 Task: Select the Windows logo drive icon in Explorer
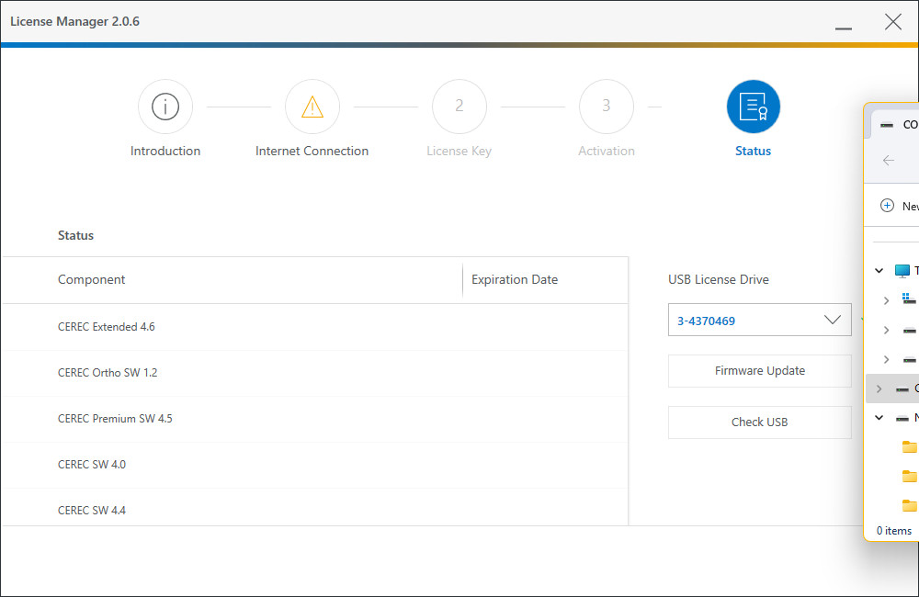[x=909, y=299]
